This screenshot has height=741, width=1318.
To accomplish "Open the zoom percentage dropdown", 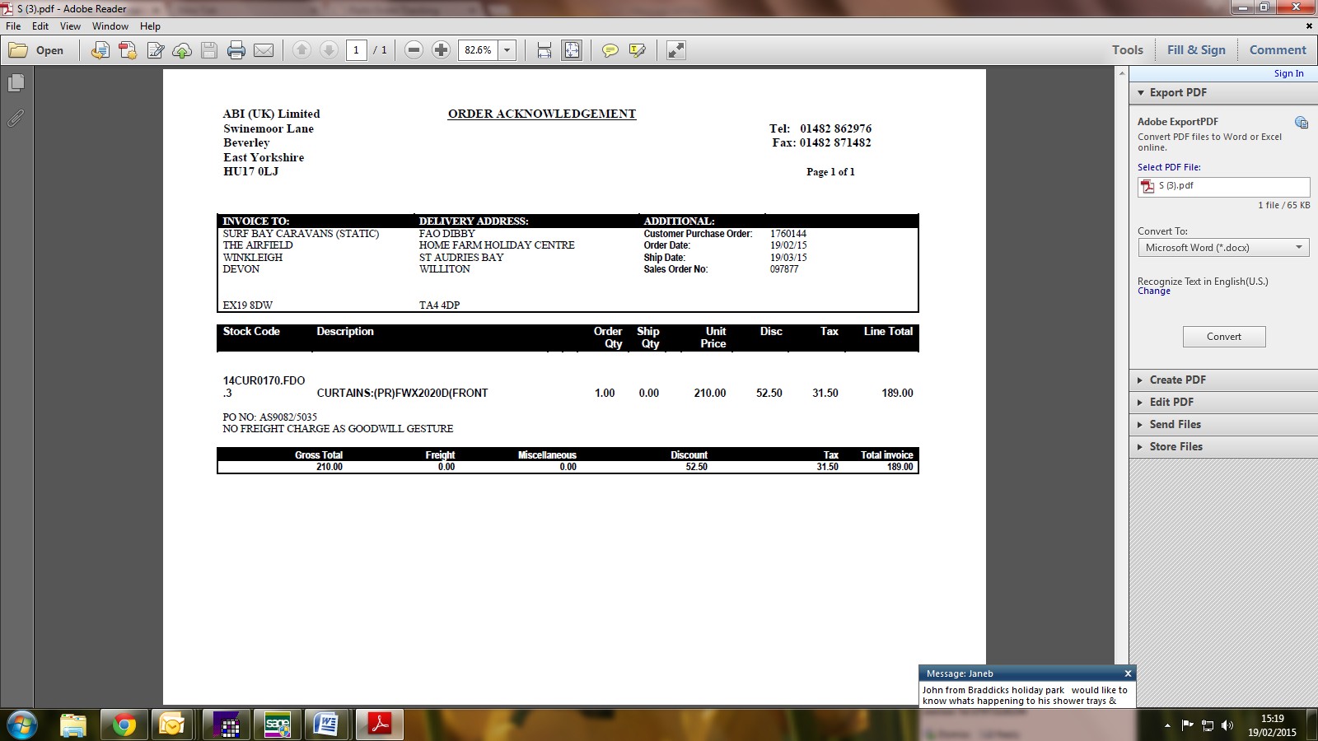I will click(507, 50).
